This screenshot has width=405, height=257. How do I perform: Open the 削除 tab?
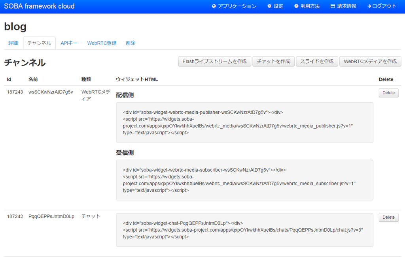tap(131, 43)
